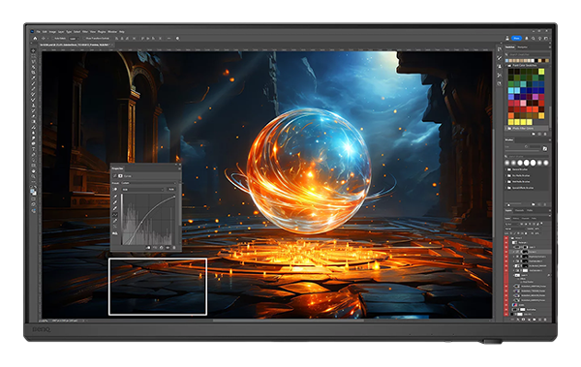Select the pencil draw-curve icon in Curves
The image size is (581, 367).
tap(115, 221)
